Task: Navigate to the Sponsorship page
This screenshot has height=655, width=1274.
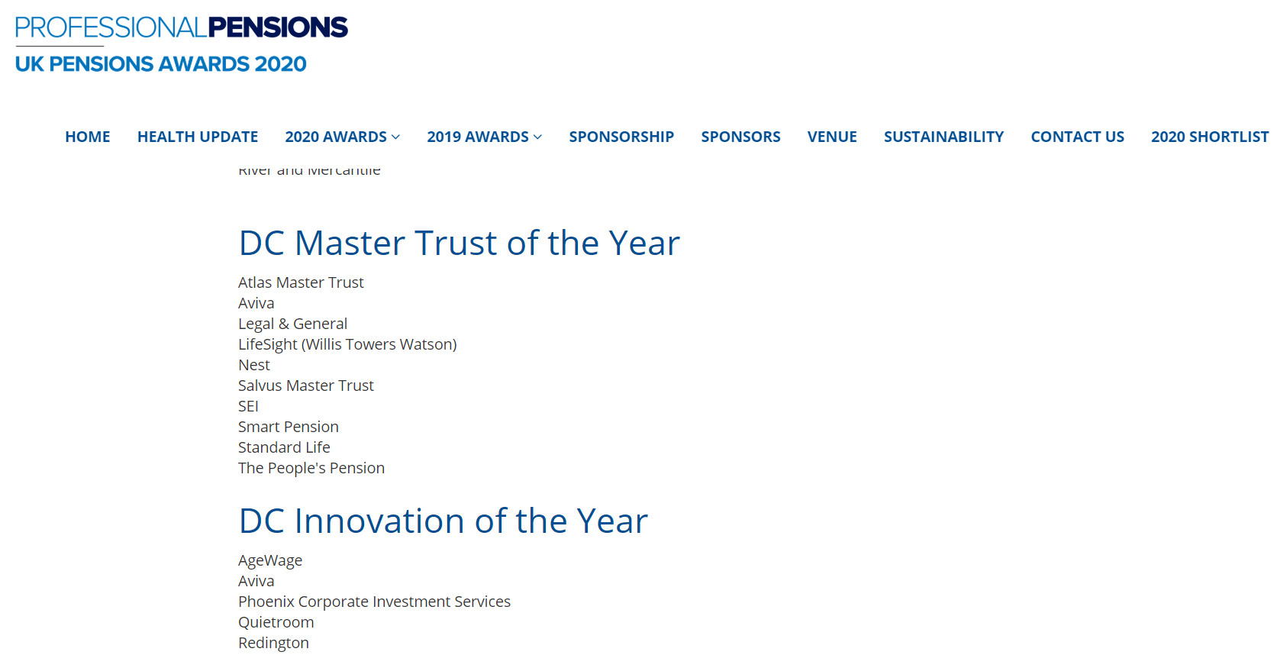Action: coord(621,137)
